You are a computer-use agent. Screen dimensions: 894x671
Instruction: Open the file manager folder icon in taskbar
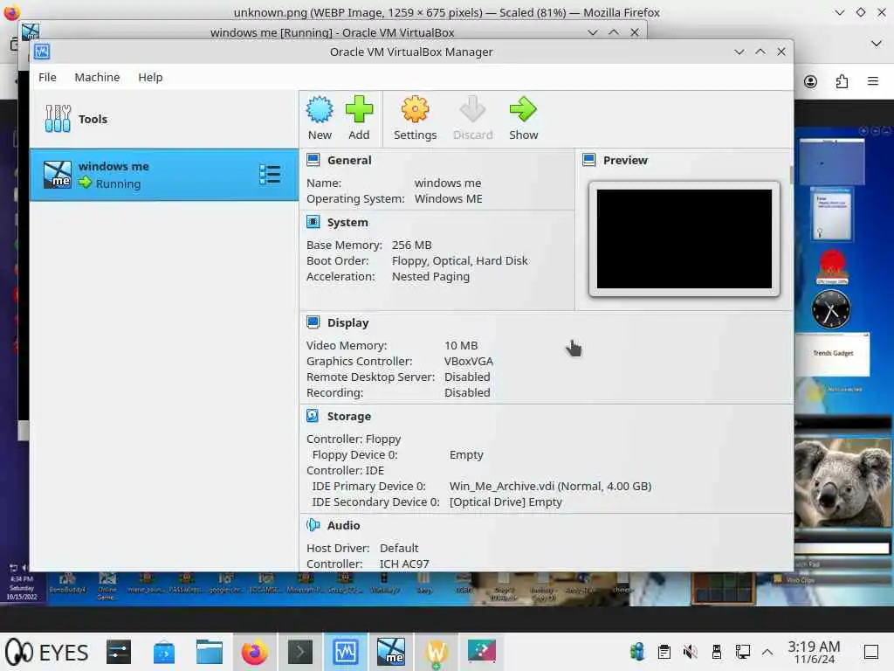(210, 652)
